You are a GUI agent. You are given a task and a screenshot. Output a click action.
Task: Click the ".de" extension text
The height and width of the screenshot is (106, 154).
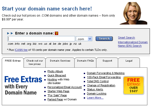(x=59, y=44)
